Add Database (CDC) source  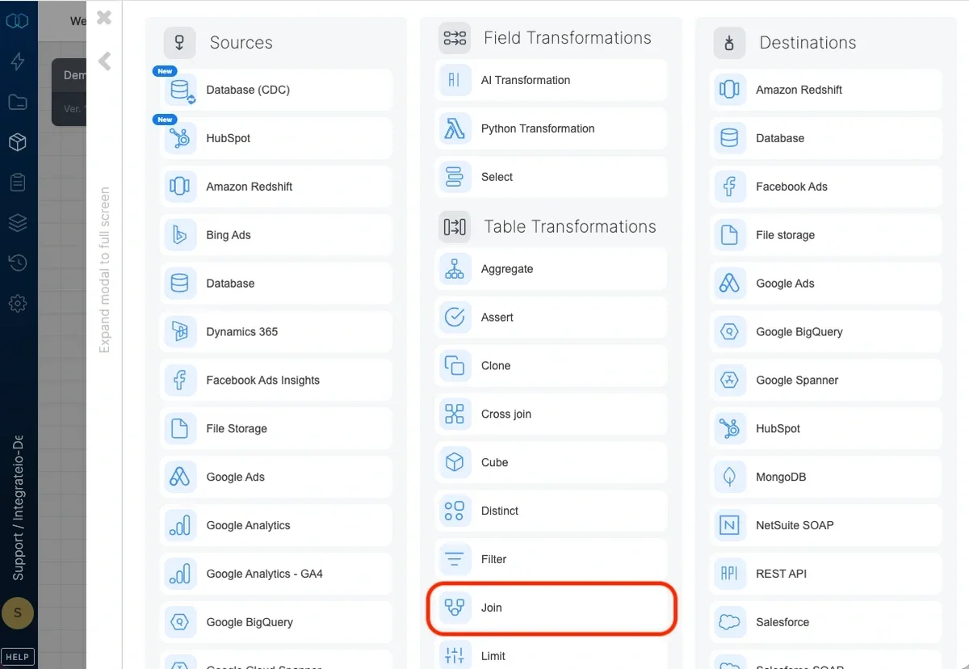[x=276, y=90]
